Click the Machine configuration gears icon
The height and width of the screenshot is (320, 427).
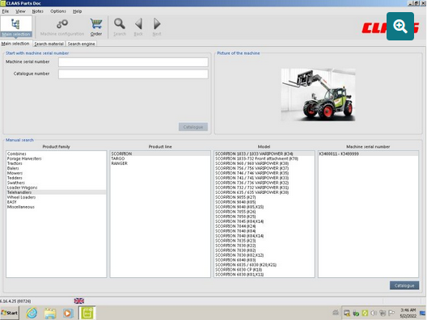pos(62,23)
